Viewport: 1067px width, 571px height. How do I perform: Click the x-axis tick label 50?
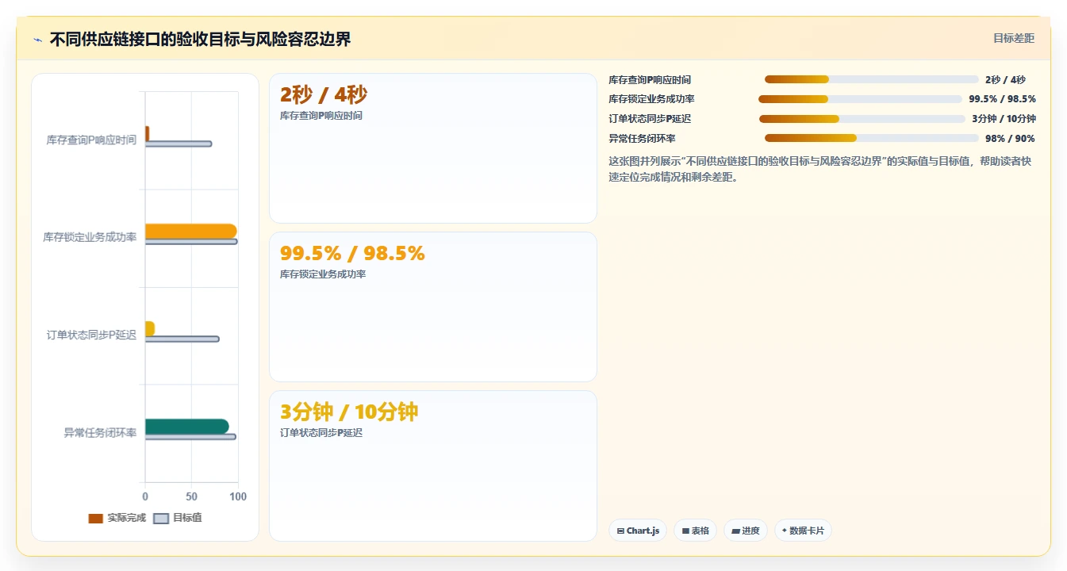click(191, 496)
